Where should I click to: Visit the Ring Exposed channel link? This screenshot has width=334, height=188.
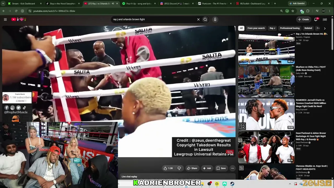[302, 110]
